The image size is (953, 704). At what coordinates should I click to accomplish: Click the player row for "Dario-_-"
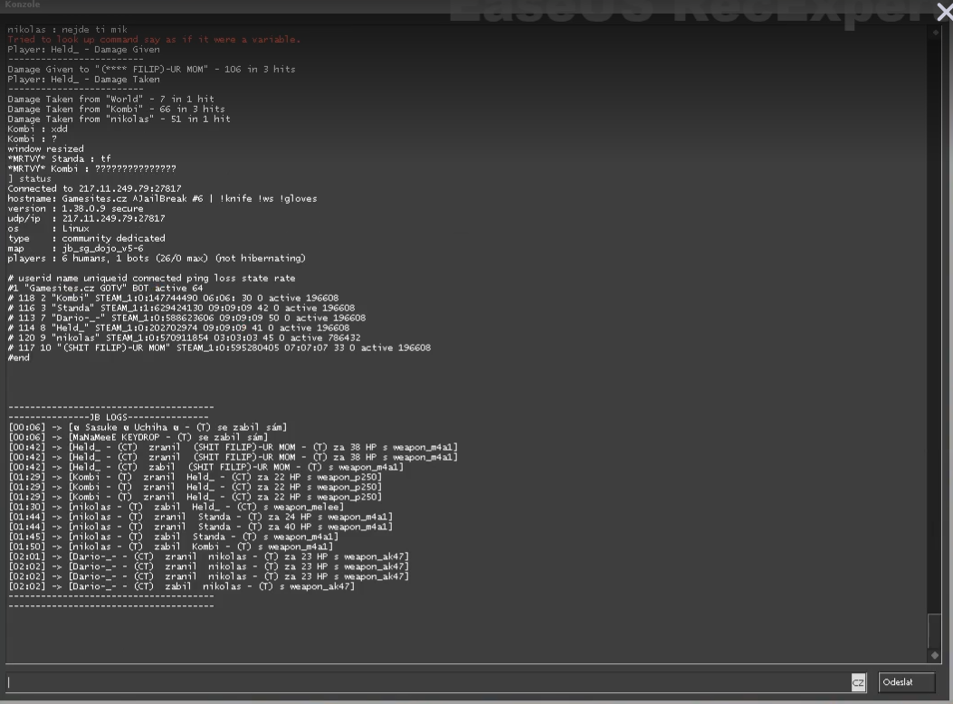point(186,319)
